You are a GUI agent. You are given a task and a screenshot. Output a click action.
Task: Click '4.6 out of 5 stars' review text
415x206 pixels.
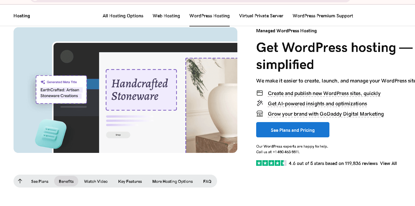[333, 163]
